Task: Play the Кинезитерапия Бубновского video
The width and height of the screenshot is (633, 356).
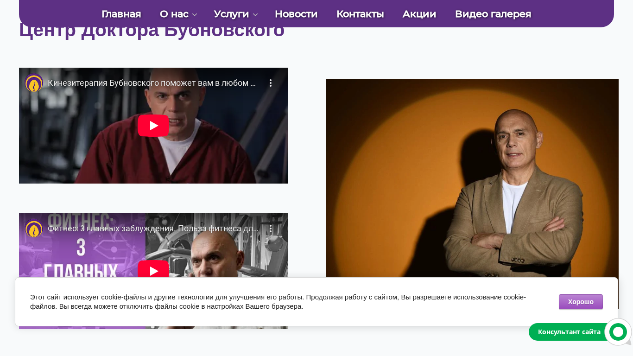Action: [x=153, y=126]
